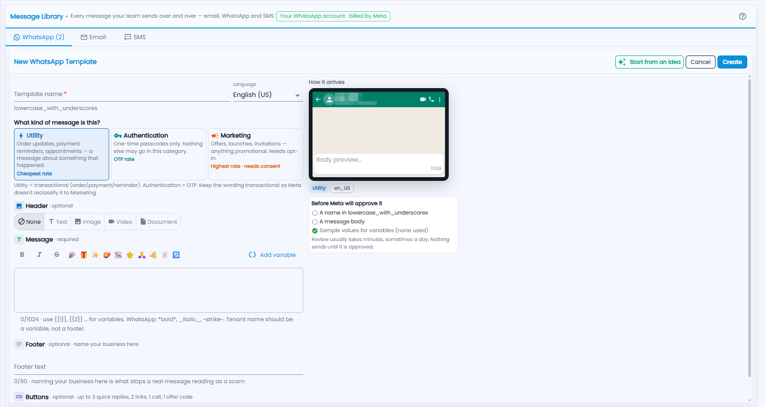765x407 pixels.
Task: Switch to the SMS tab
Action: 135,37
